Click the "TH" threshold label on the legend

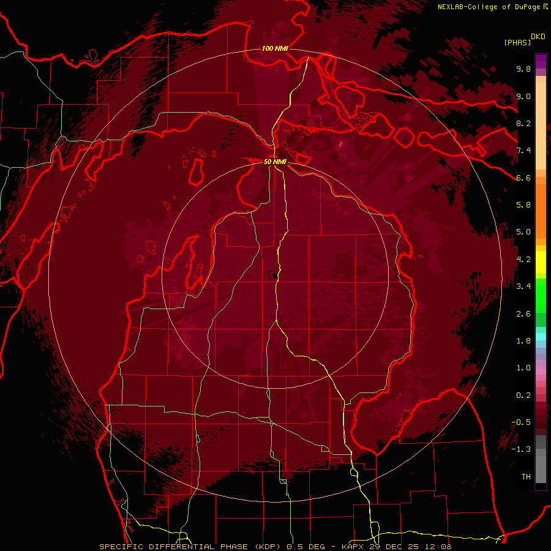pos(526,477)
